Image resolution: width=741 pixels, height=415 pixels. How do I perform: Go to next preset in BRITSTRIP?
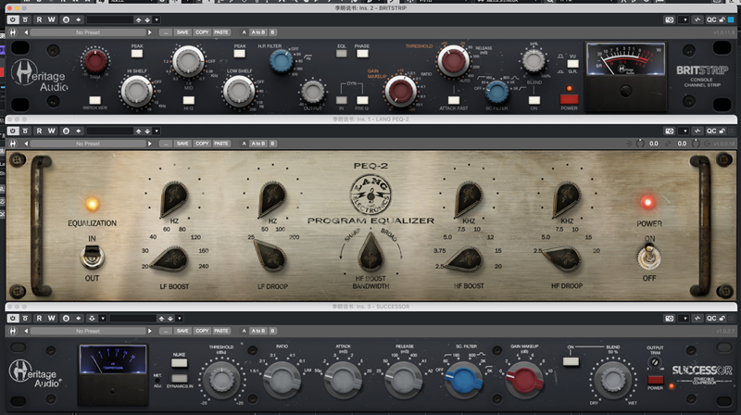(150, 32)
